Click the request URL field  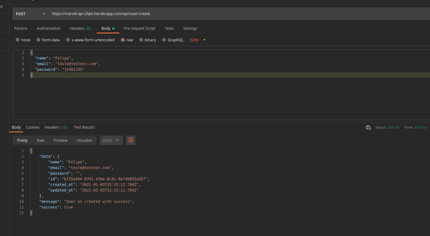[239, 14]
